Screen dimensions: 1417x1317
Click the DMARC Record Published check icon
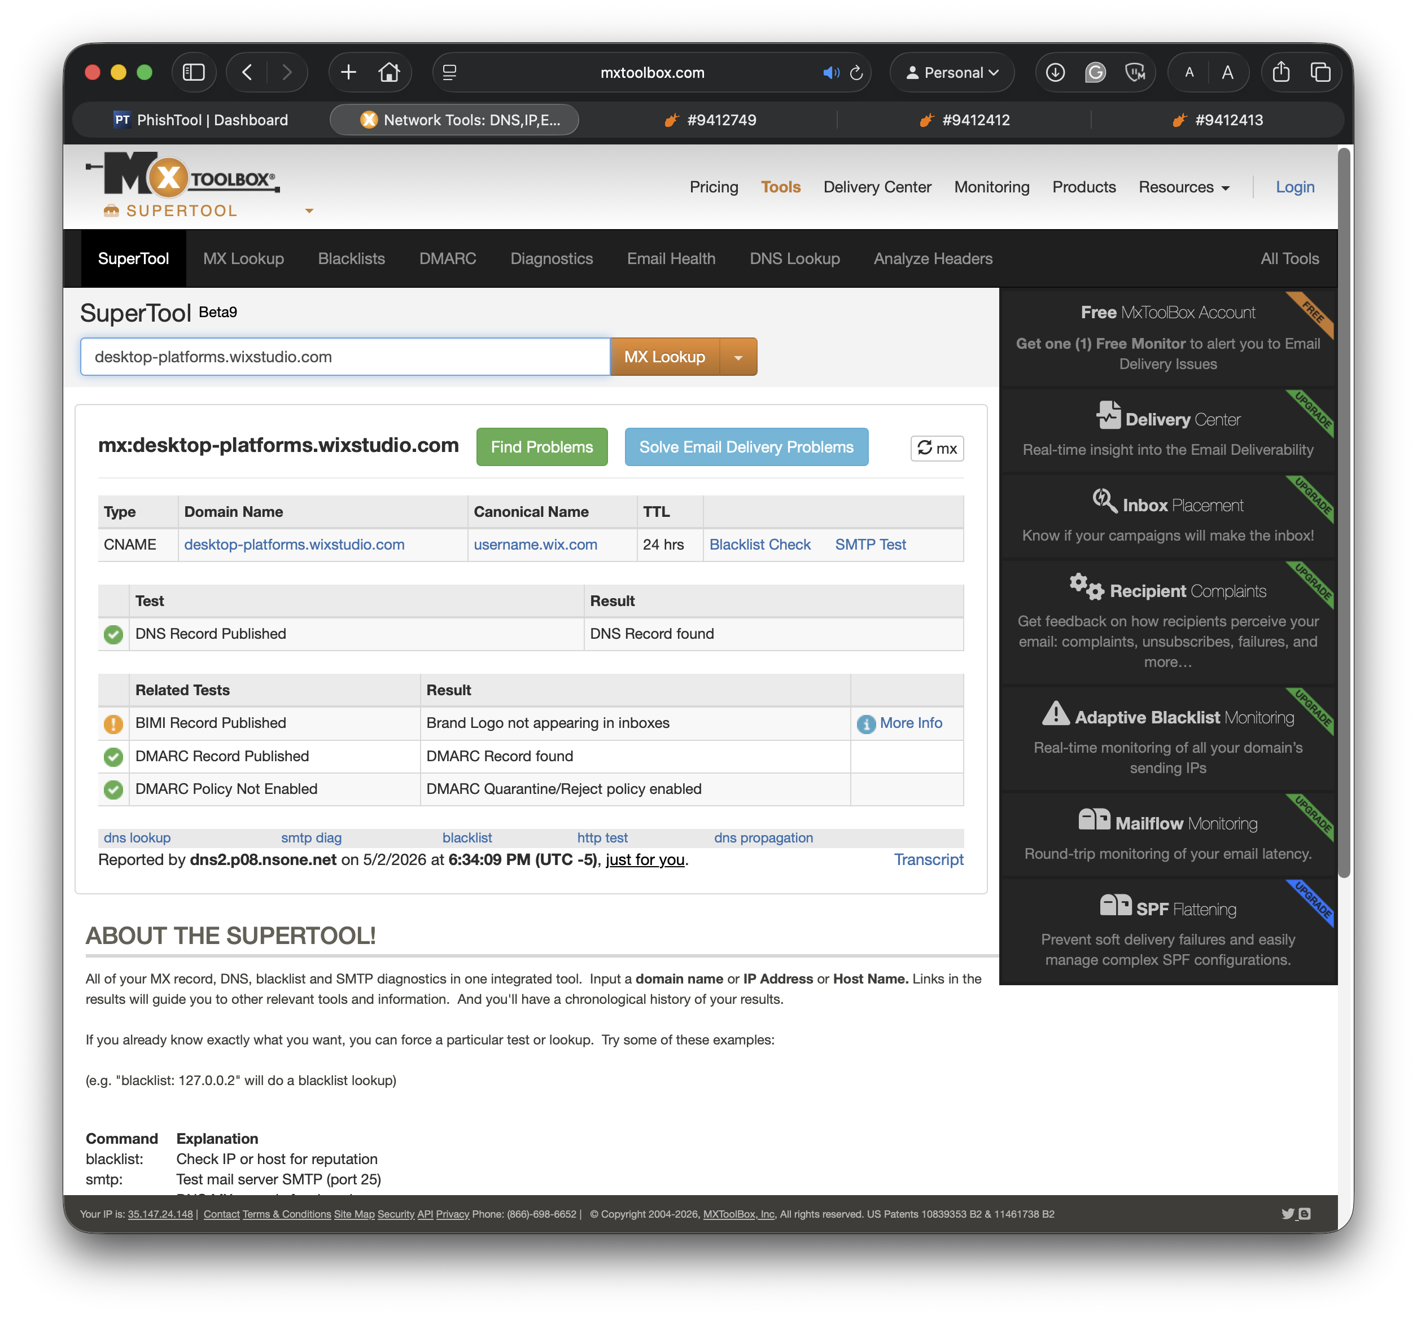[x=113, y=757]
